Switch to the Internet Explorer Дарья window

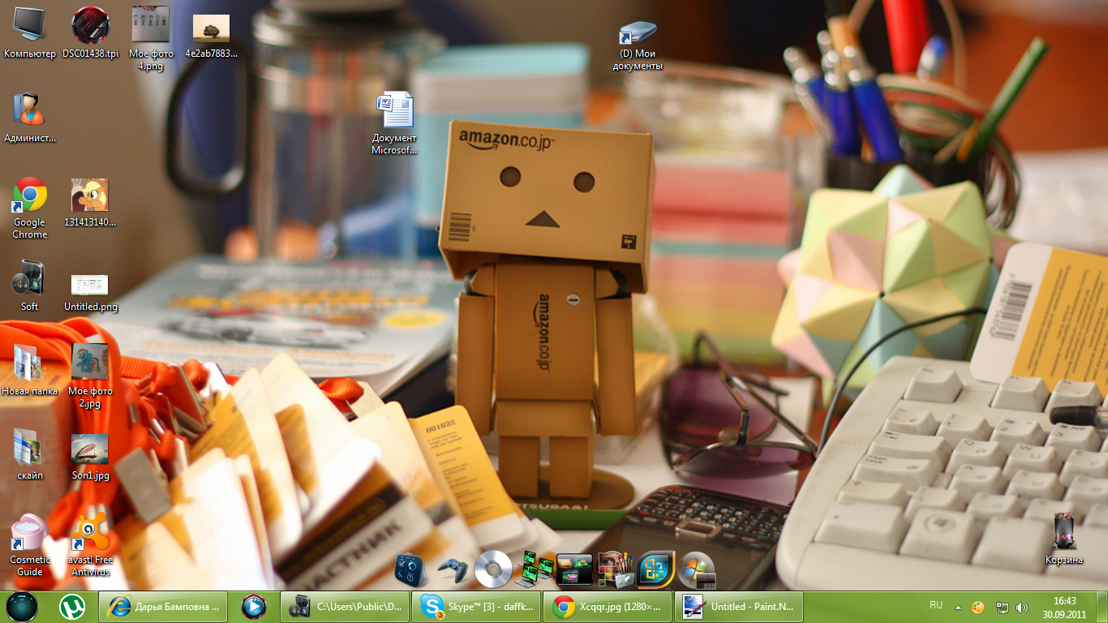[164, 607]
